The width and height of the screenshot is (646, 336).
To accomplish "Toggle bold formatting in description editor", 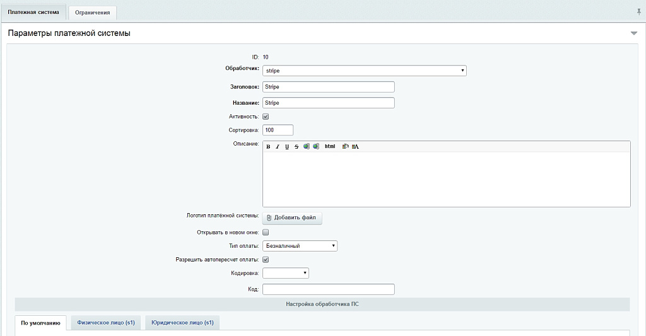I will [x=268, y=147].
